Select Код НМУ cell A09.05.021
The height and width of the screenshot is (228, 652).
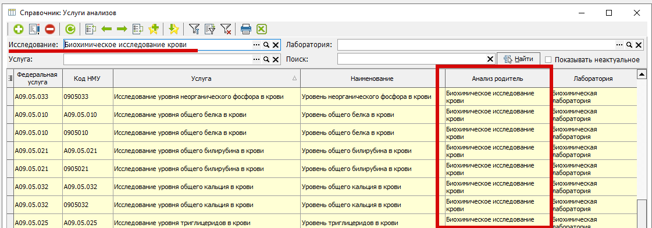click(87, 151)
